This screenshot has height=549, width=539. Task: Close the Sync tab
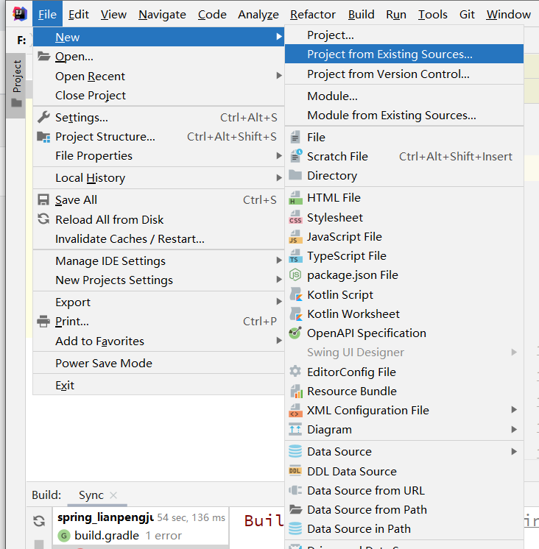[x=113, y=495]
